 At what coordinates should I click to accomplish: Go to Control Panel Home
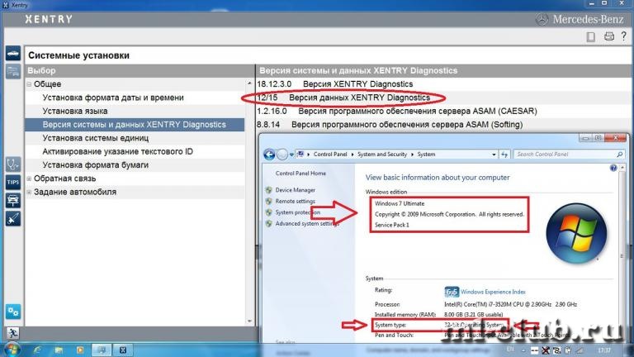point(300,174)
